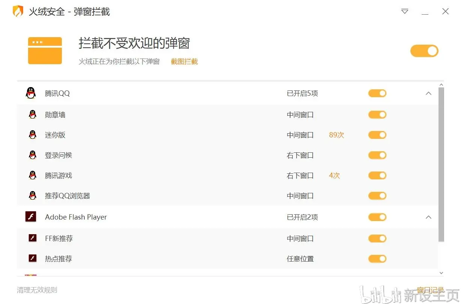
Task: Select the 热点推荐 rule name
Action: 58,259
